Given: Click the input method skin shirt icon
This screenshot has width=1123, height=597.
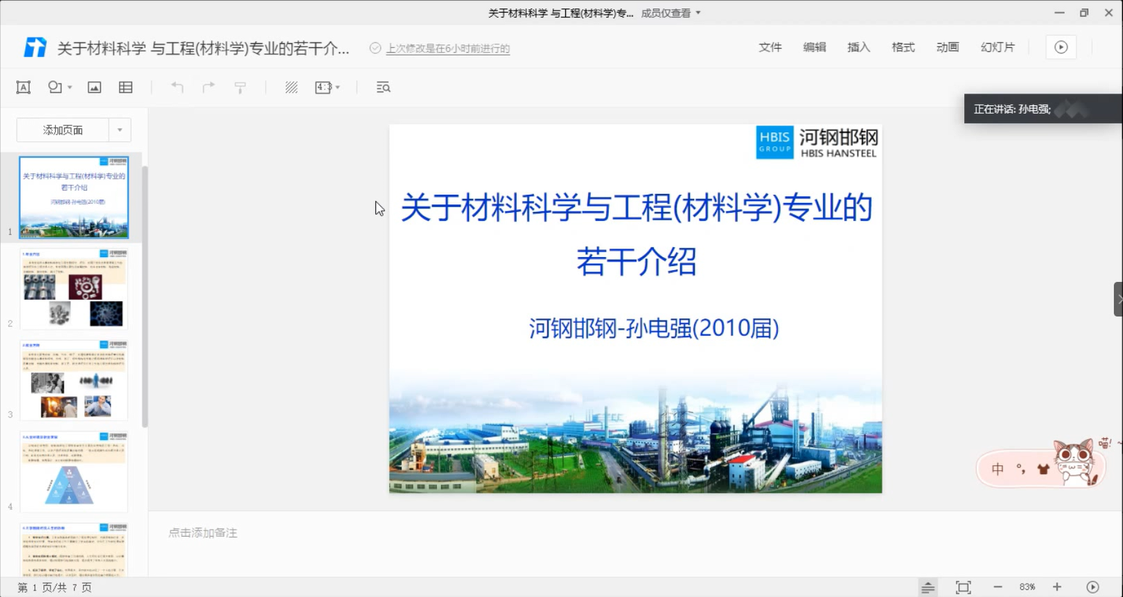Looking at the screenshot, I should pos(1043,469).
